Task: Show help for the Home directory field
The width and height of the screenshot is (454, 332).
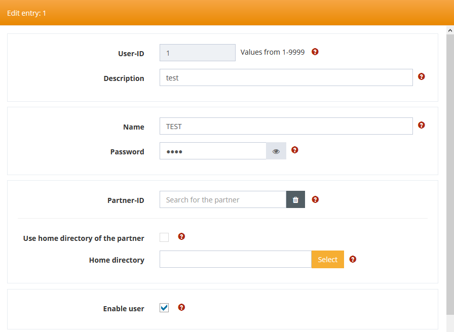Action: pos(353,259)
